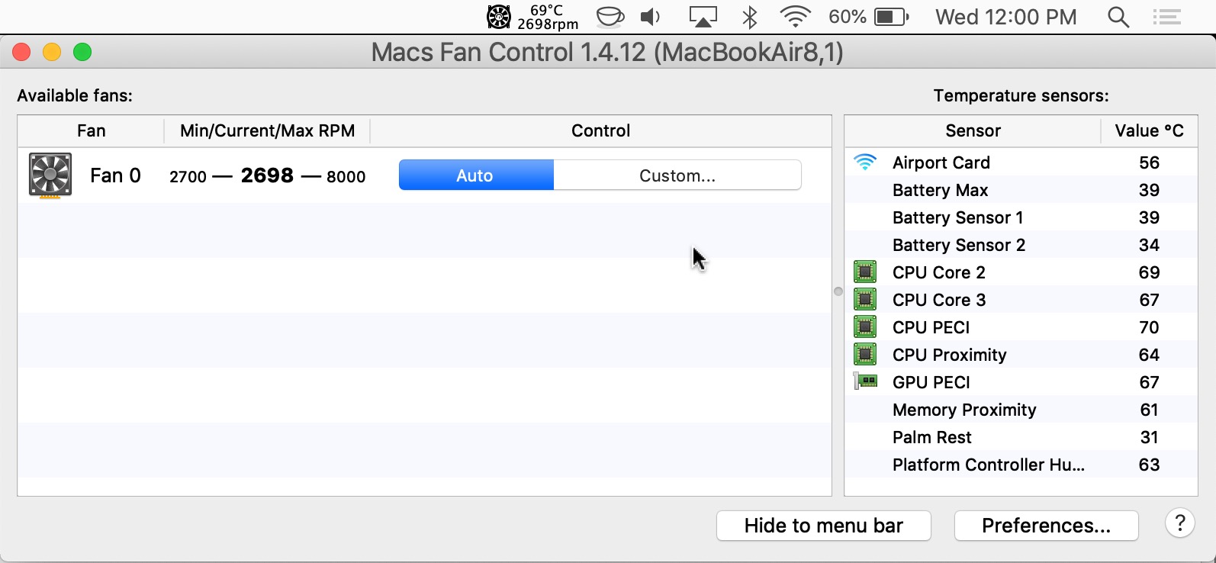This screenshot has height=563, width=1216.
Task: Open Preferences...
Action: [1046, 526]
